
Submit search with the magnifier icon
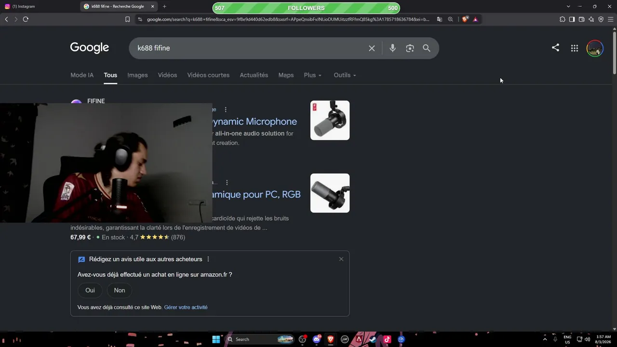tap(427, 48)
